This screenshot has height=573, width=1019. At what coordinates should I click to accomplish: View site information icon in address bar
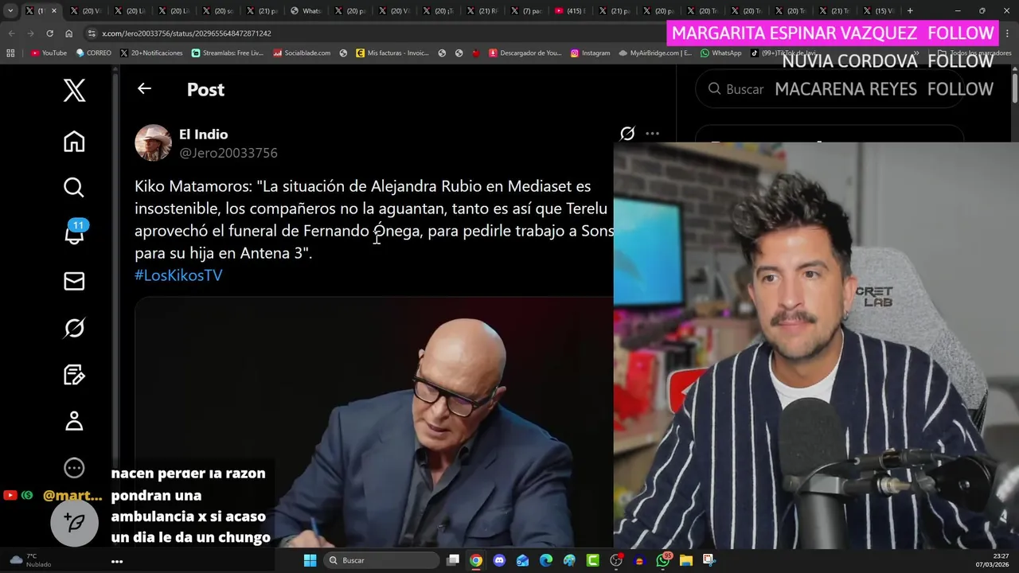tap(92, 33)
